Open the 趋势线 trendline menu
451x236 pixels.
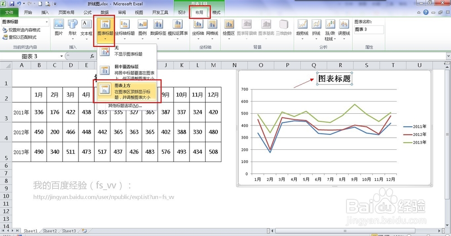coord(302,29)
